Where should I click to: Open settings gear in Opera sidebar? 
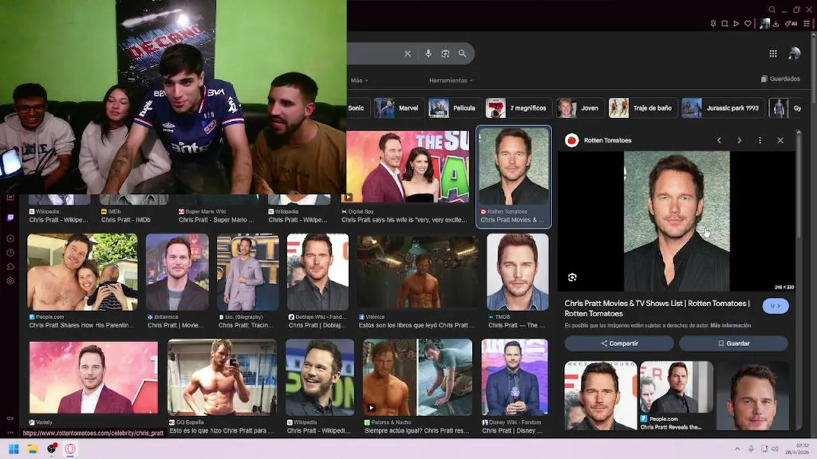[x=10, y=280]
